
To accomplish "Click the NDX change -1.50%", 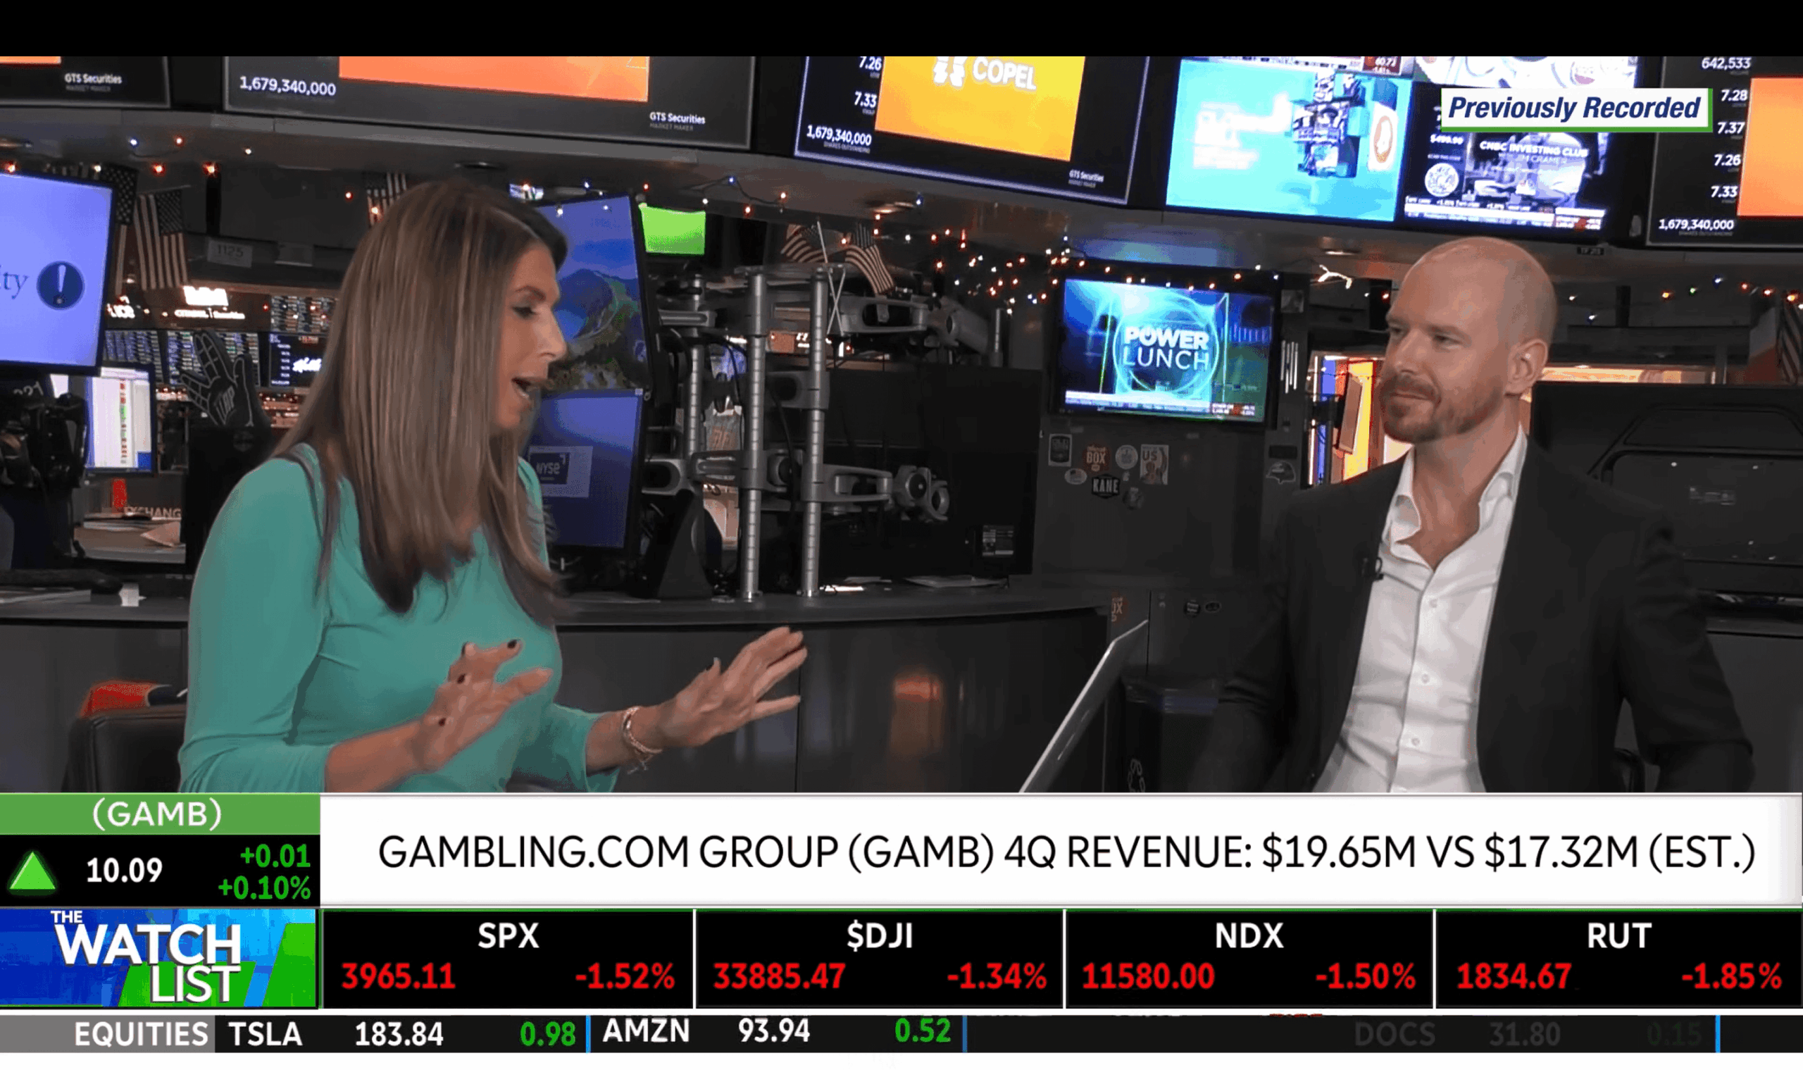I will point(1366,977).
